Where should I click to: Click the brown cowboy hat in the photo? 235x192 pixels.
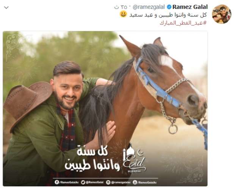[x=28, y=104]
